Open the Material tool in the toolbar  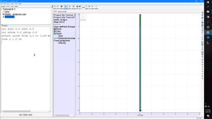[62, 7]
